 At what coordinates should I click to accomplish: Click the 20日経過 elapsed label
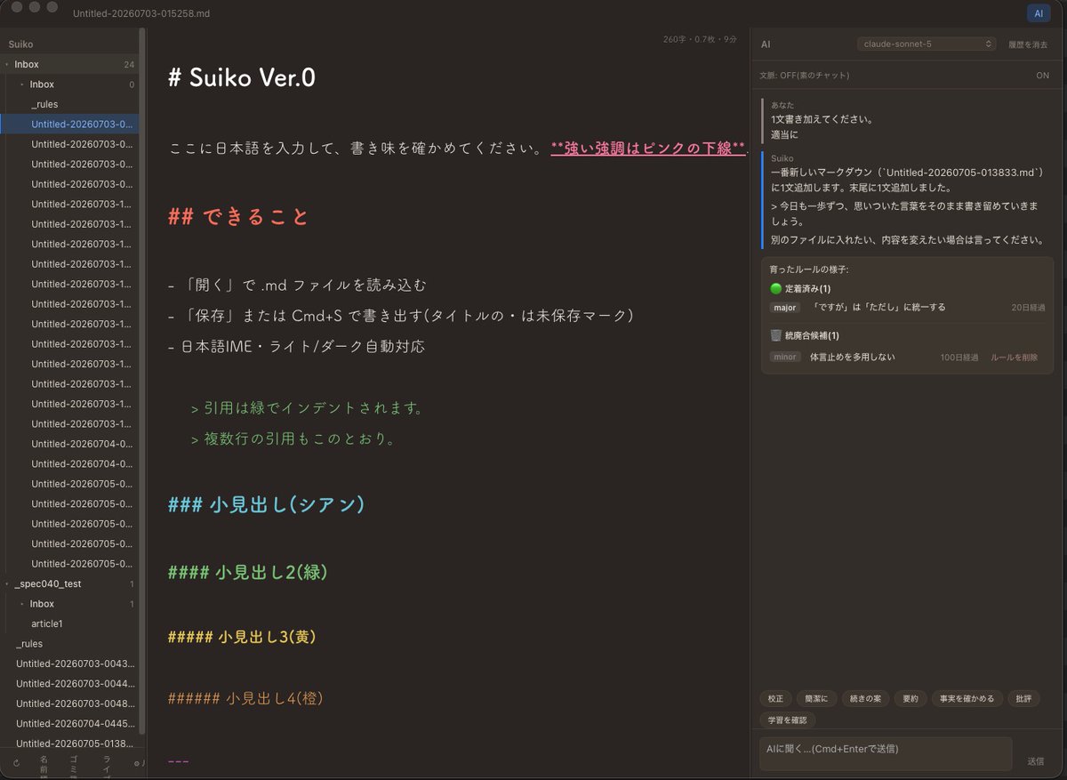1028,307
